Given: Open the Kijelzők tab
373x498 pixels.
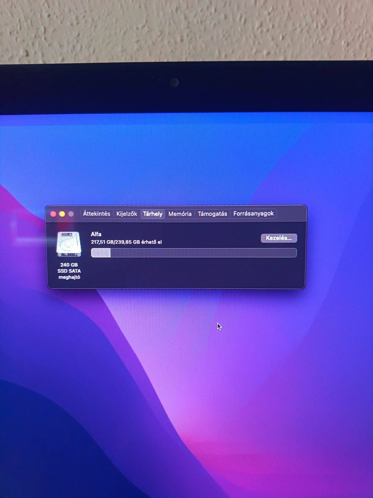Looking at the screenshot, I should (127, 214).
